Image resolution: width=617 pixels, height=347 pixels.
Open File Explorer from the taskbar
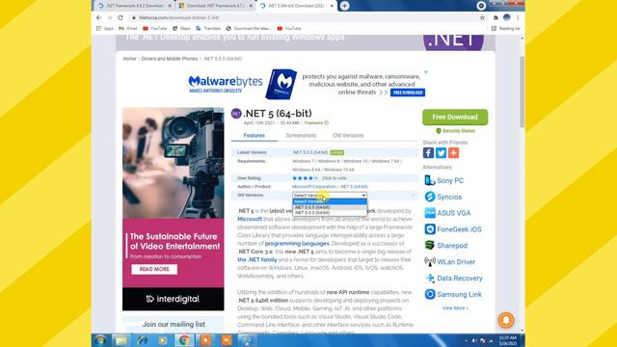point(121,340)
